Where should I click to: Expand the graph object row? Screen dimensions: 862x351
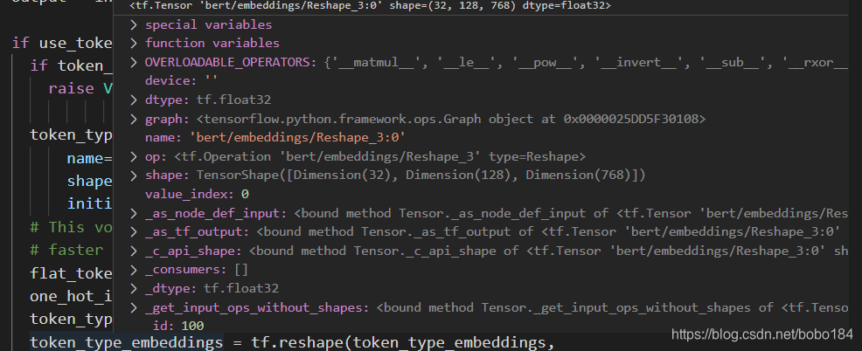click(x=133, y=119)
